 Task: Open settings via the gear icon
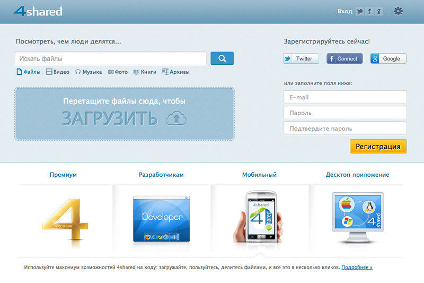pos(398,11)
